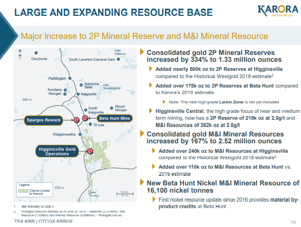Image resolution: width=301 pixels, height=227 pixels.
Task: Click the 50 km scale bar
Action: coord(125,194)
